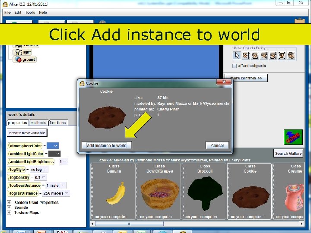
Task: Open the fogFarDistance 256 meters dropdown
Action: tap(56, 193)
